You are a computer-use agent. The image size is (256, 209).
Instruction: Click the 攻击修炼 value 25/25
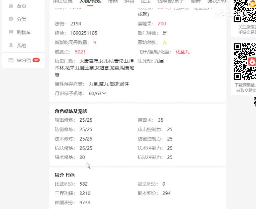[x=86, y=120]
